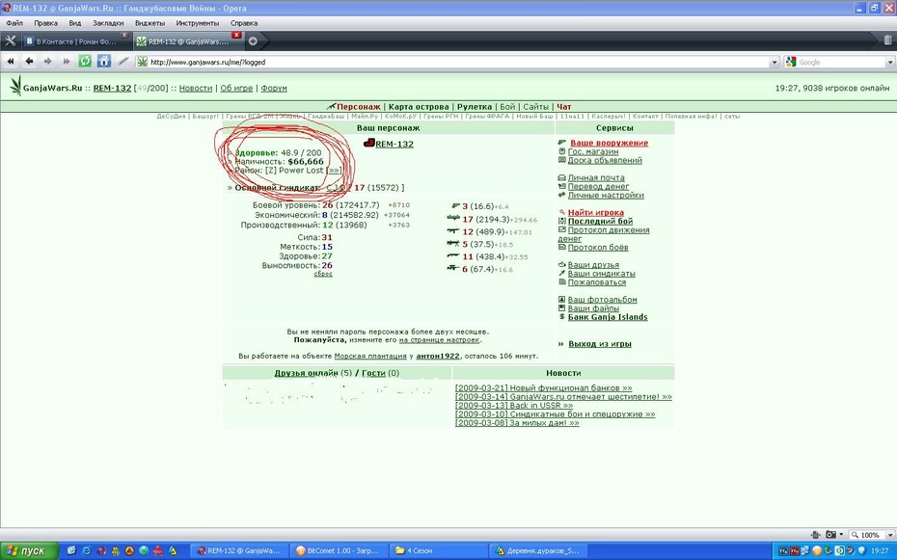Expand region link '»»' next to Power Lost

point(336,171)
